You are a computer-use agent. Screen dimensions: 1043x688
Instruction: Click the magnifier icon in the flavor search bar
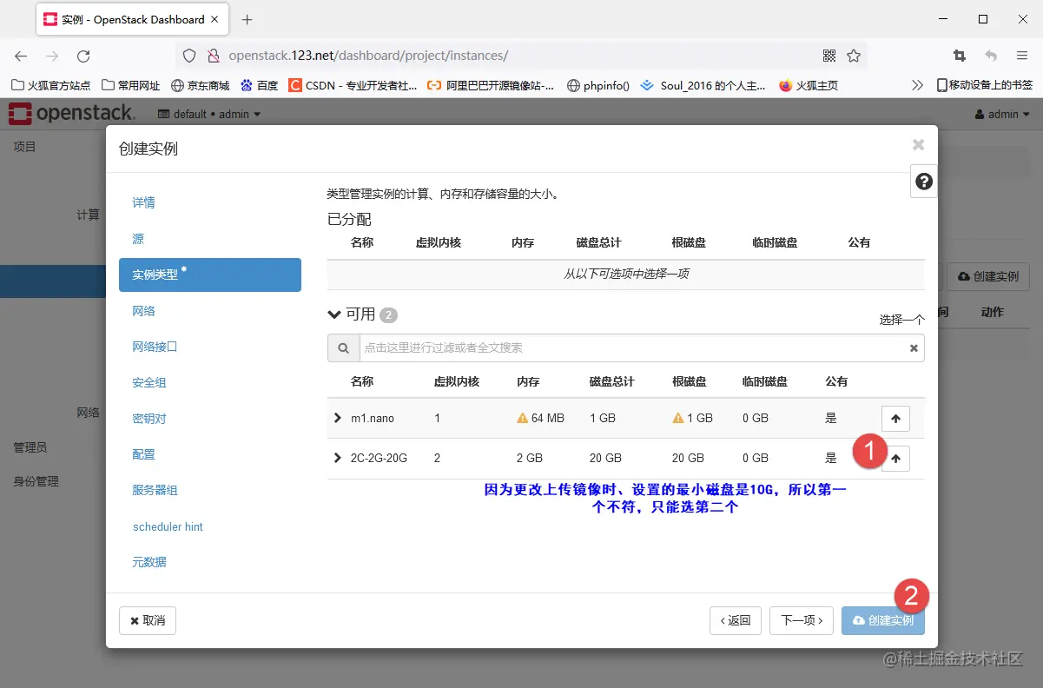[343, 347]
